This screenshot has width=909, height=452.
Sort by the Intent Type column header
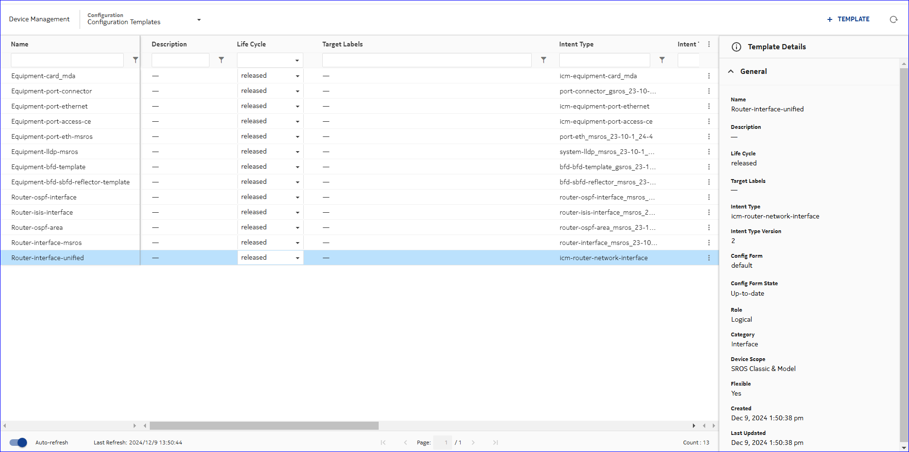tap(576, 44)
